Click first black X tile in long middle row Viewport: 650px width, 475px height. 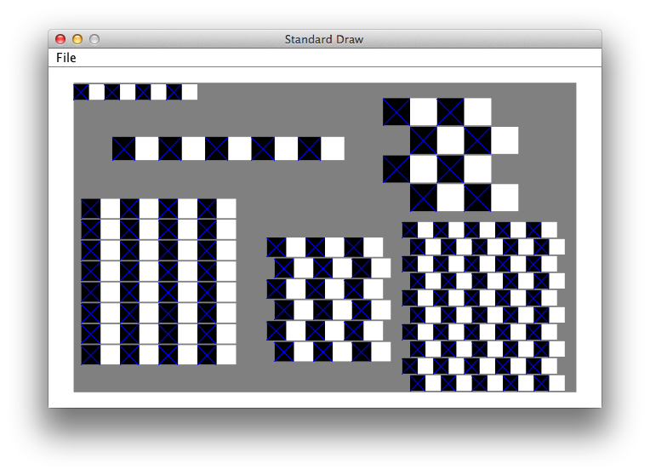coord(124,148)
